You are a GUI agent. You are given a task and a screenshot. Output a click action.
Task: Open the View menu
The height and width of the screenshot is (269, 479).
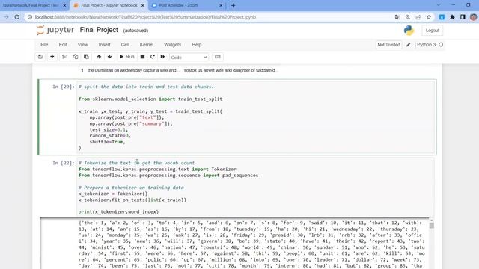coord(82,45)
